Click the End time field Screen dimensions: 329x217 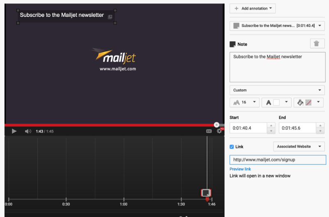pos(297,128)
